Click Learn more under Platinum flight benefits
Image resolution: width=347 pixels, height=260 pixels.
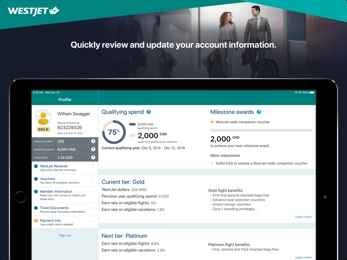(303, 257)
